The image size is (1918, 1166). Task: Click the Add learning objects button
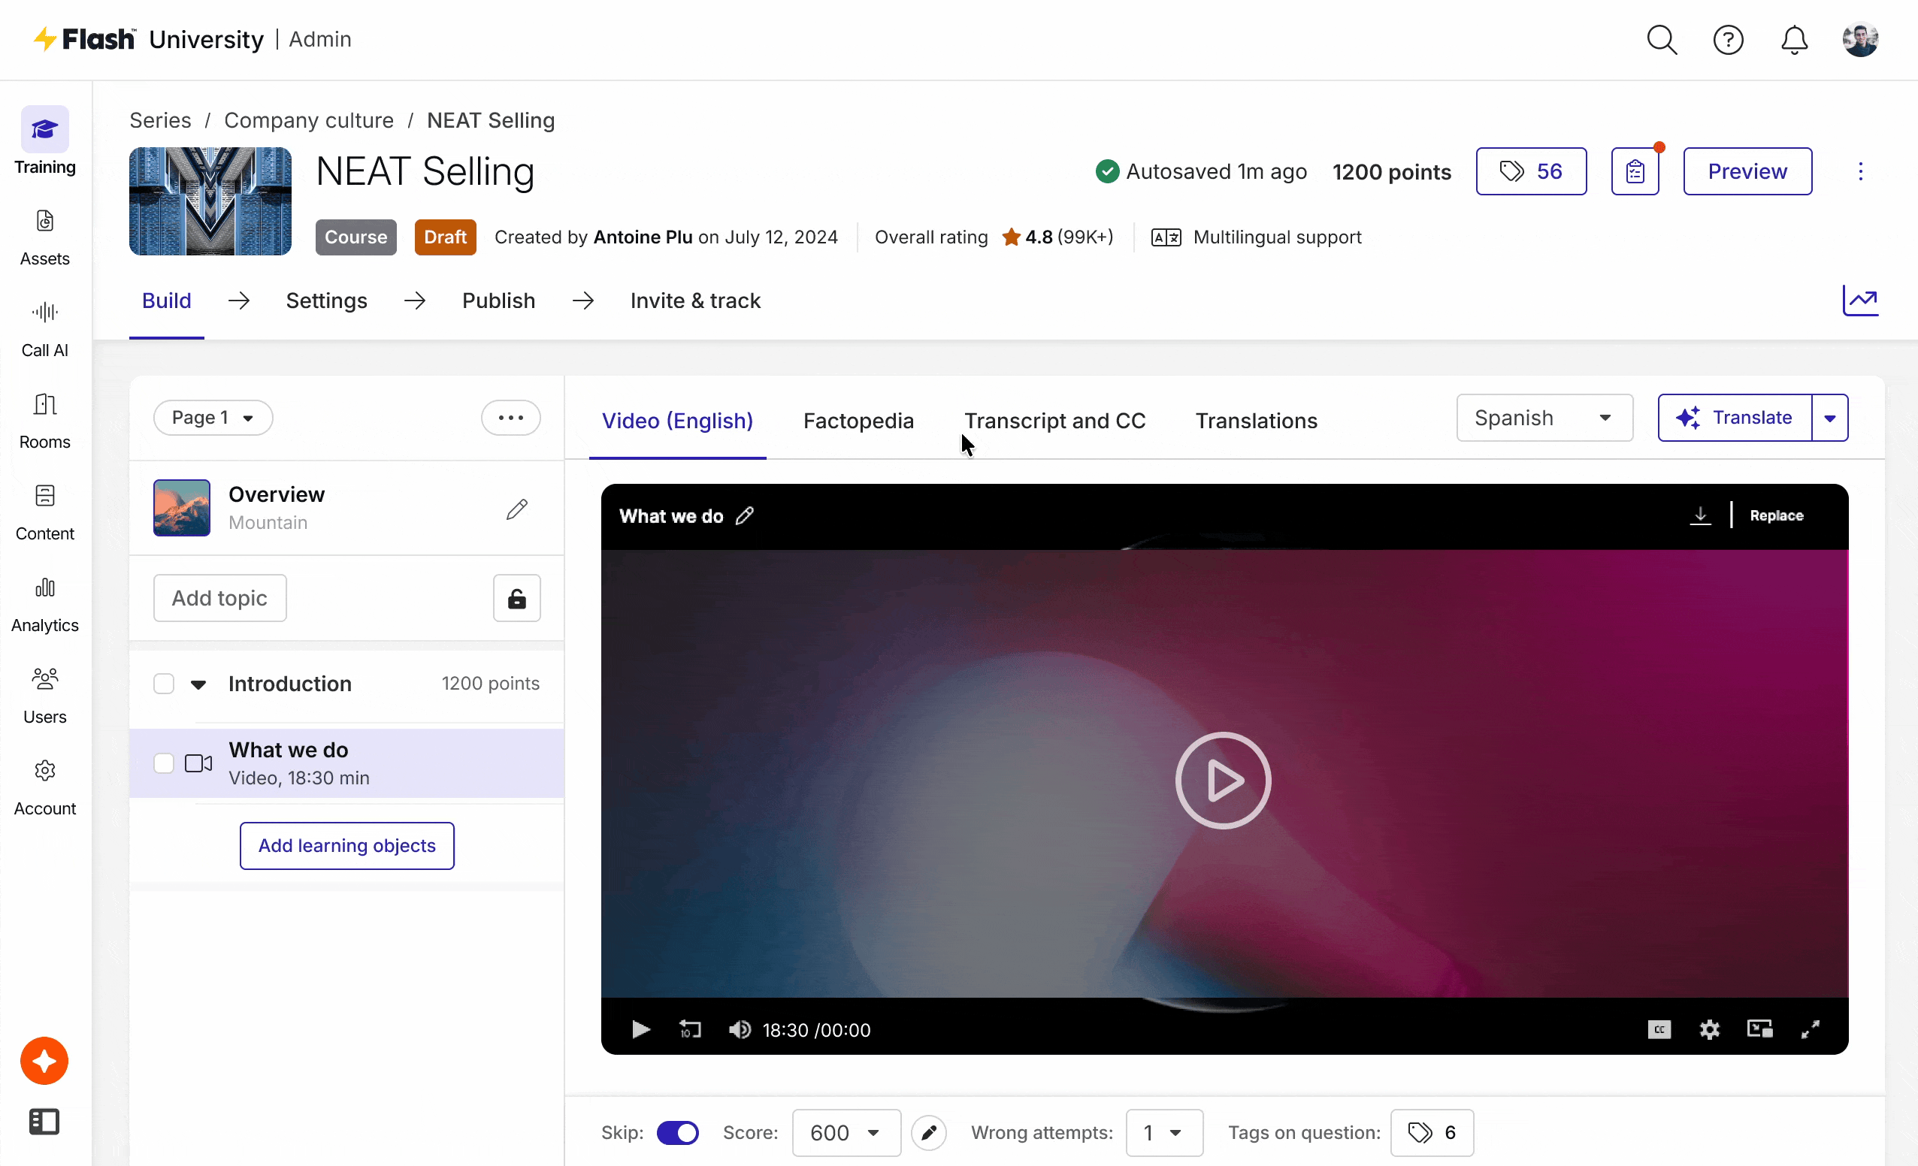click(x=346, y=845)
